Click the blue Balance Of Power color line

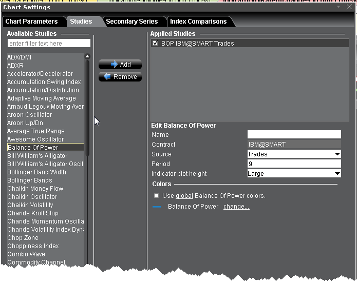[x=157, y=207]
